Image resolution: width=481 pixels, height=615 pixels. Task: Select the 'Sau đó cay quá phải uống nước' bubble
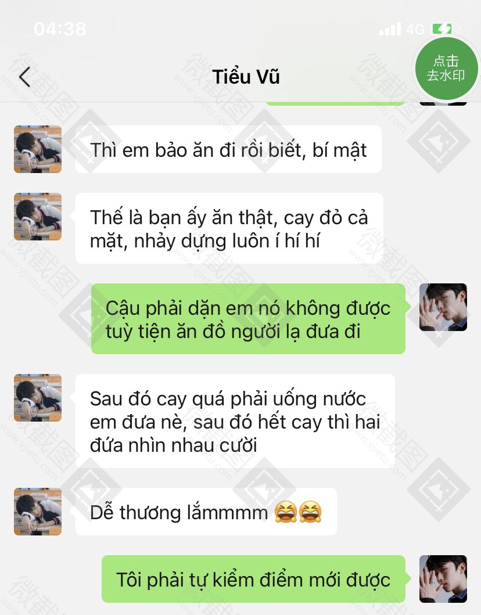pos(235,421)
